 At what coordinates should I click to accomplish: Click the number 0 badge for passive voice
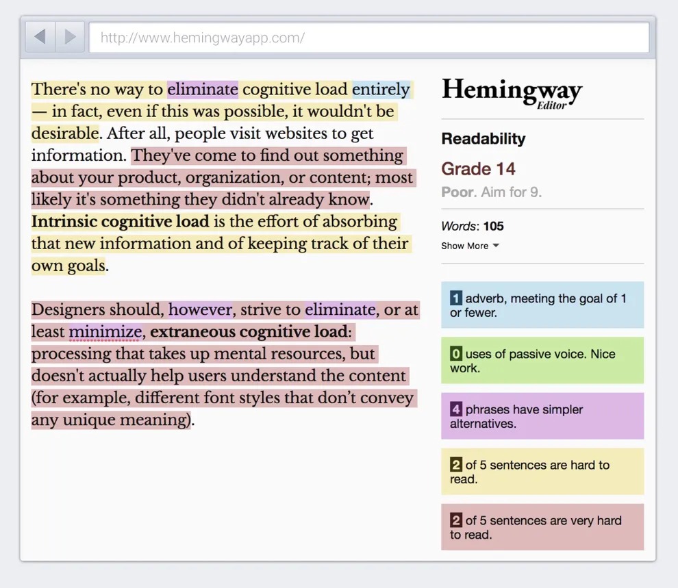455,354
